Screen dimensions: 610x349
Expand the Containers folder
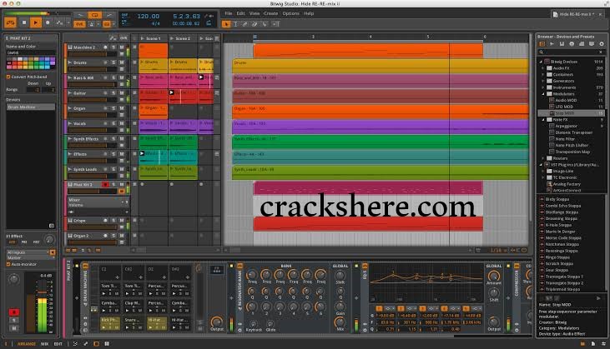point(543,74)
